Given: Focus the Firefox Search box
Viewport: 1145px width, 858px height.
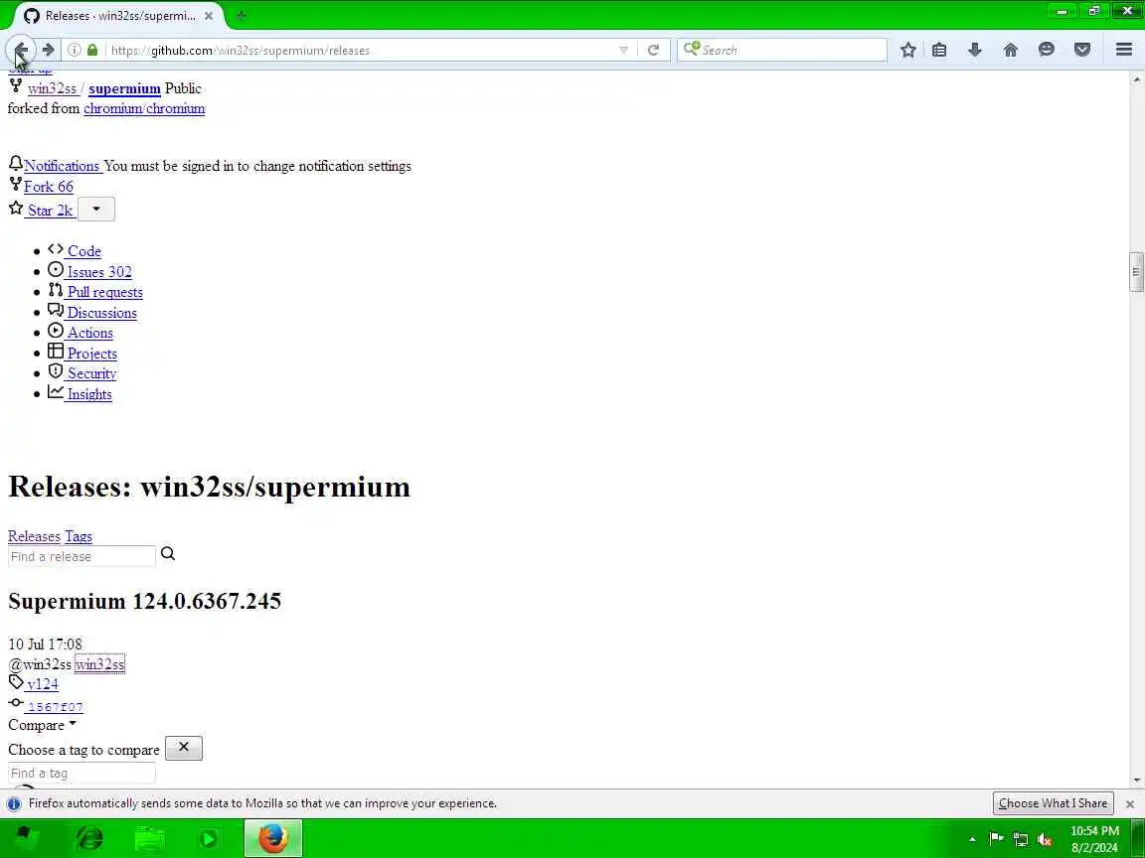Looking at the screenshot, I should 781,50.
